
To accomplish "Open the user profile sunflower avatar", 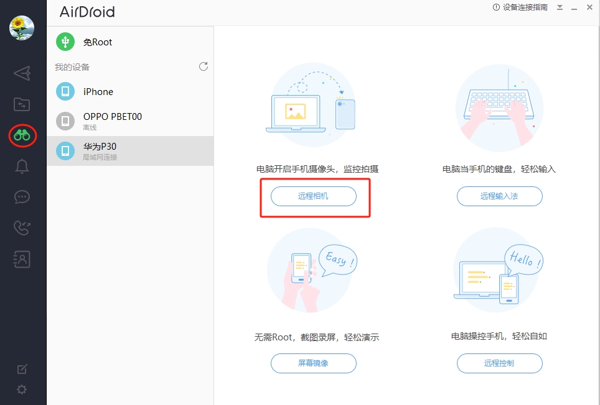I will (x=22, y=28).
